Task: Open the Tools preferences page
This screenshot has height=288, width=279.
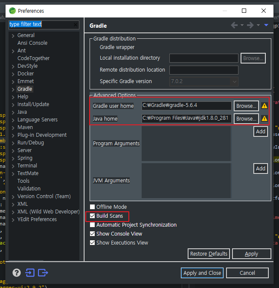Action: coord(23,181)
